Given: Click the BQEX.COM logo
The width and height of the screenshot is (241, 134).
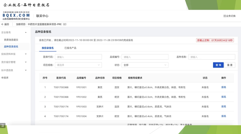Looking at the screenshot, I should [16, 16].
